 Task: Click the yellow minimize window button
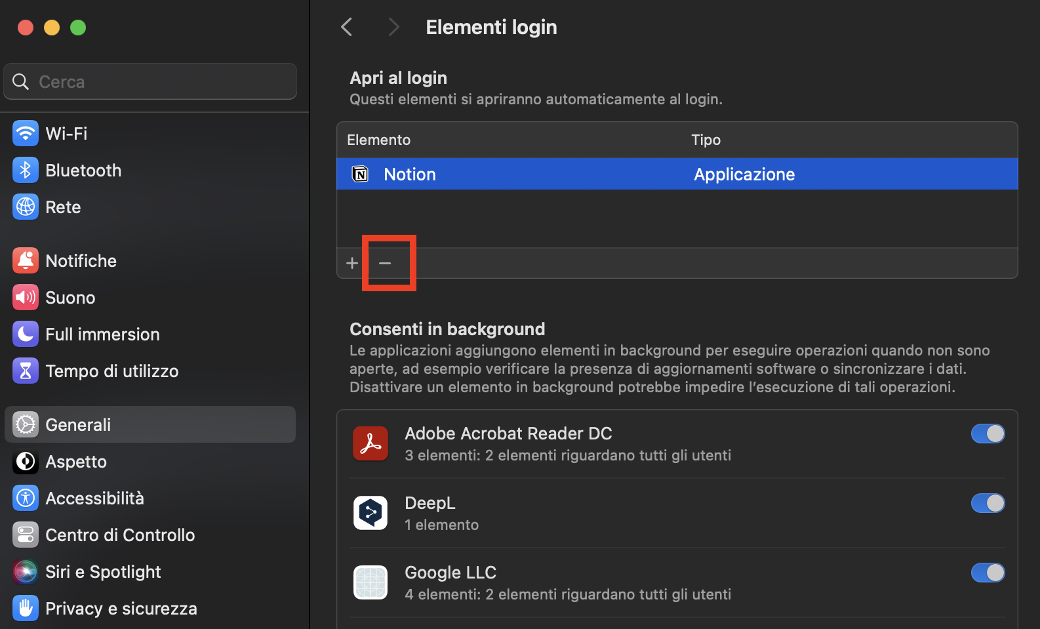click(x=52, y=28)
